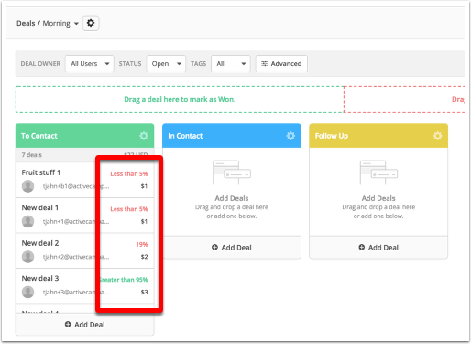Open the In Contact stage gear settings
Screen dimensions: 471x344
click(x=290, y=136)
